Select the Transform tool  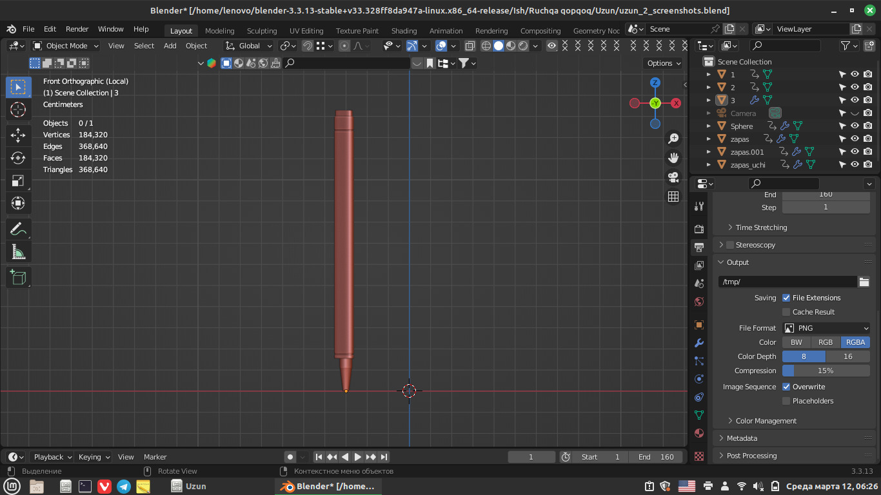pos(18,204)
